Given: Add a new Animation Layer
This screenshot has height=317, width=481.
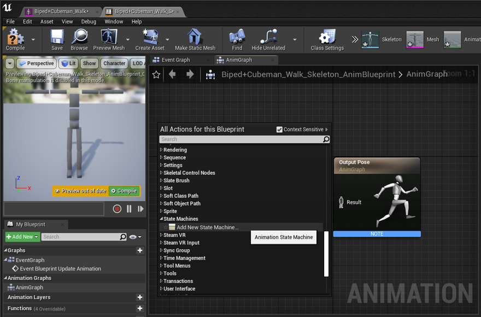Looking at the screenshot, I should [x=140, y=297].
